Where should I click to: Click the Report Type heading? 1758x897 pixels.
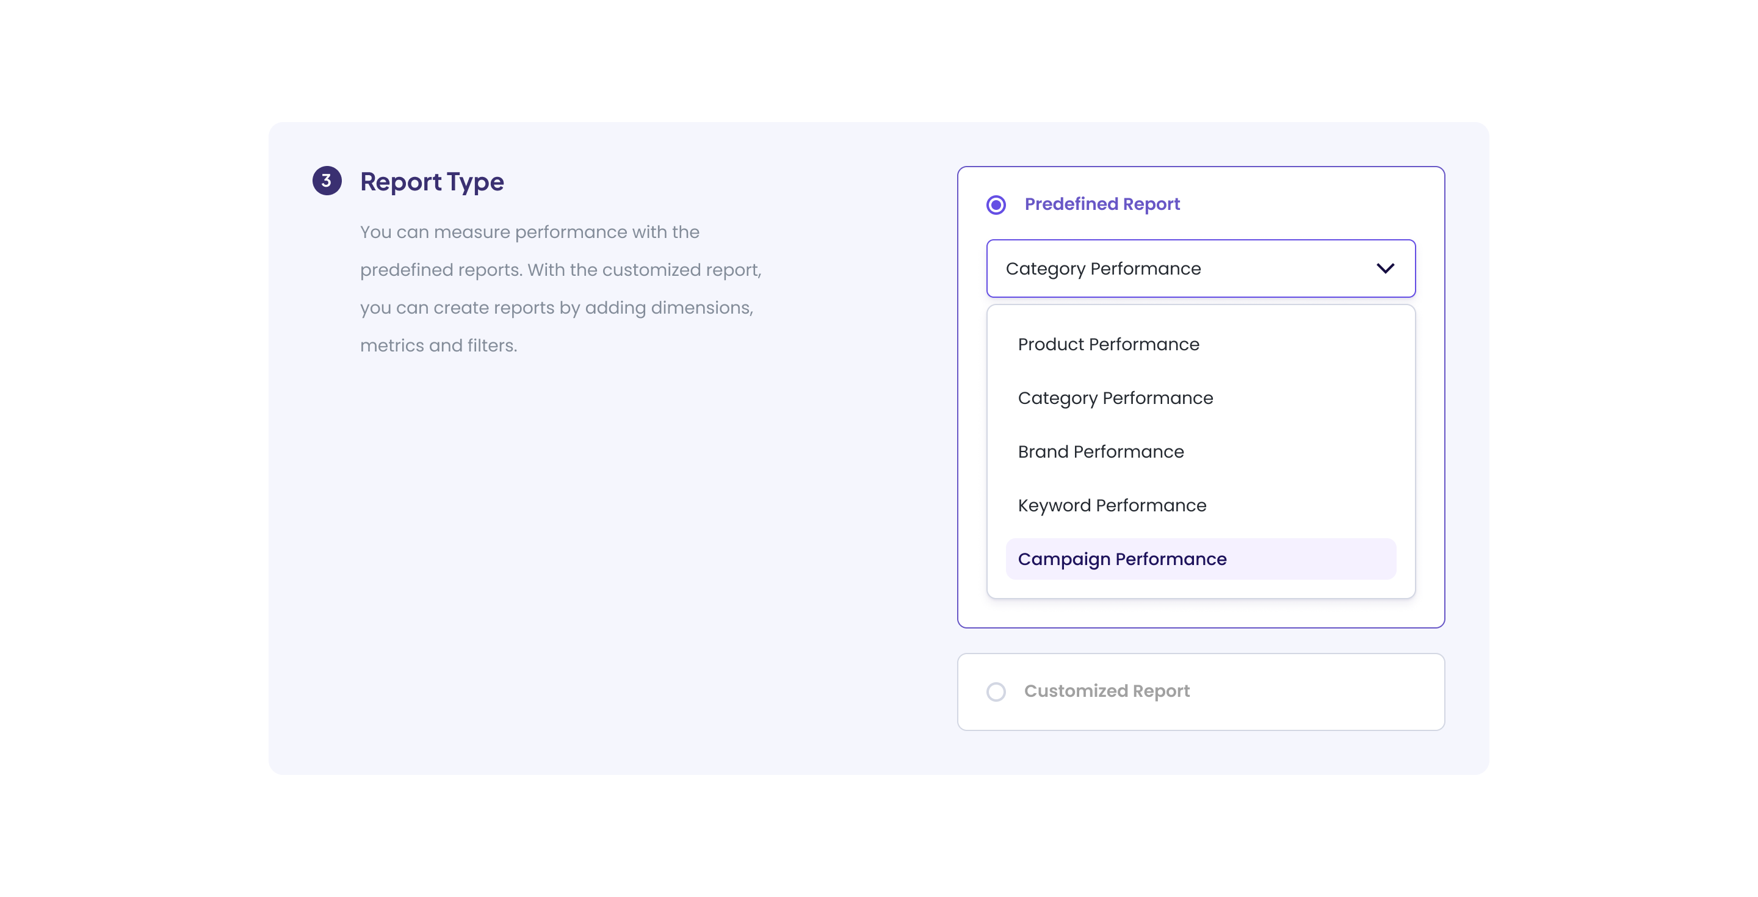coord(432,182)
